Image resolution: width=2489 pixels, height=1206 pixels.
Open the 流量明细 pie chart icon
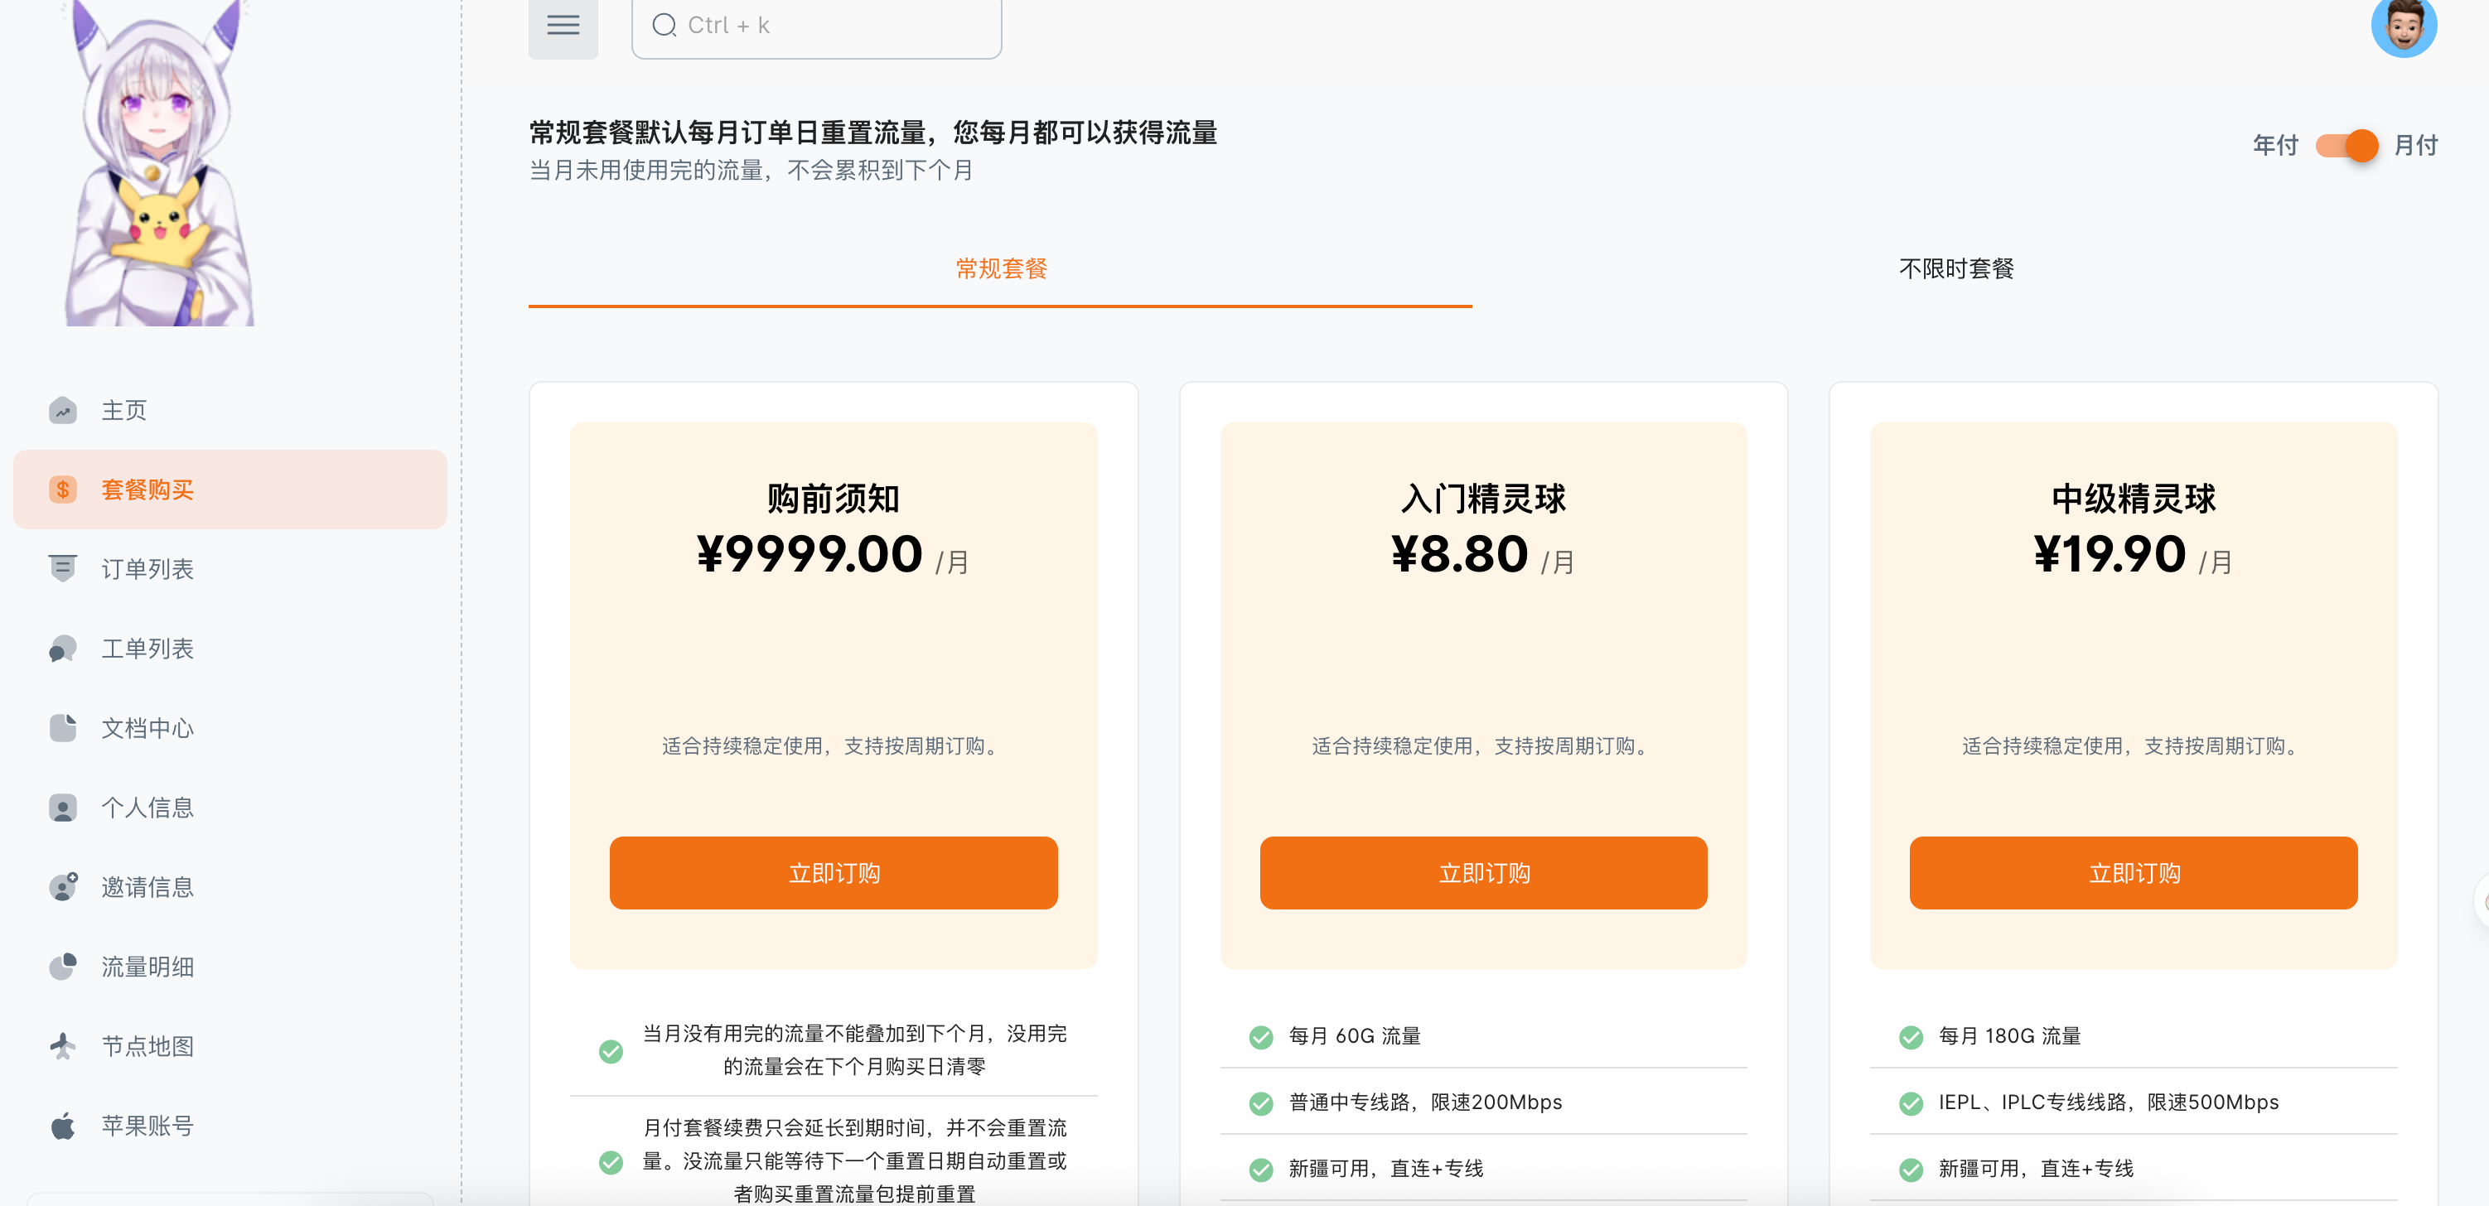point(63,967)
